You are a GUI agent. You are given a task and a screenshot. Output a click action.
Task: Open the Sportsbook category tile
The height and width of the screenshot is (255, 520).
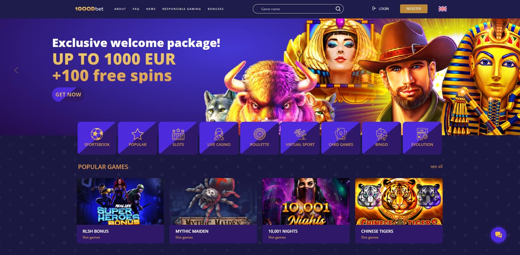tap(97, 138)
